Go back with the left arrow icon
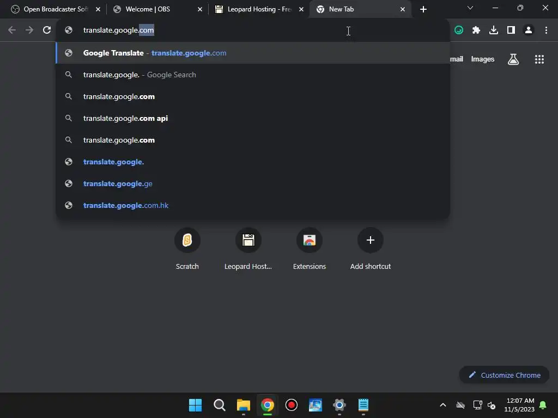 tap(12, 30)
